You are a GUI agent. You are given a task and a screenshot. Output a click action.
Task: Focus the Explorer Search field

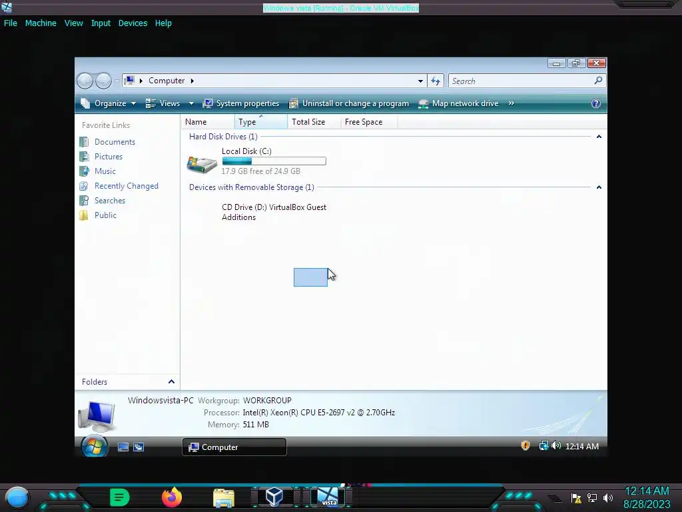click(x=519, y=81)
